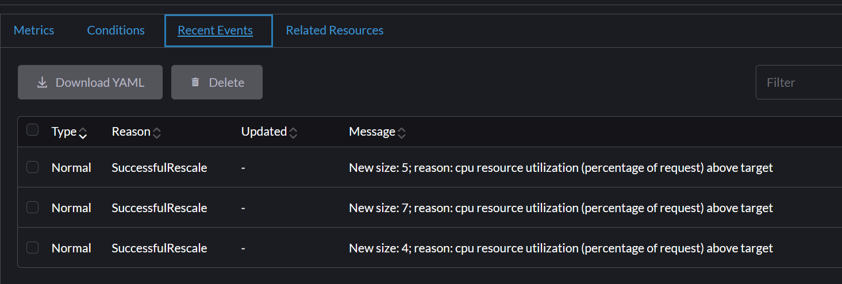Tick the checkbox for the New size 4 event
842x284 pixels.
pyautogui.click(x=33, y=248)
